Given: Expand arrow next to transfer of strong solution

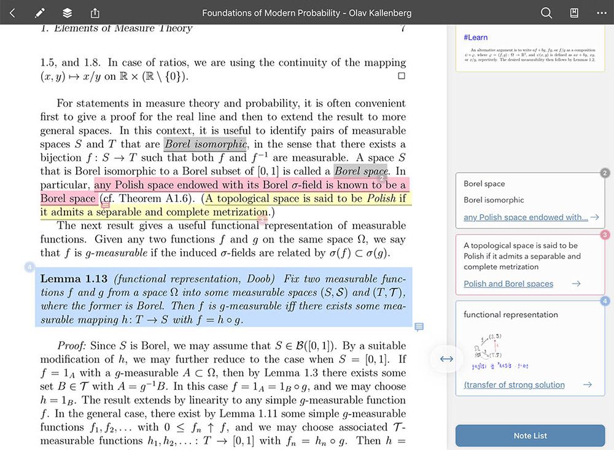Looking at the screenshot, I should 588,384.
